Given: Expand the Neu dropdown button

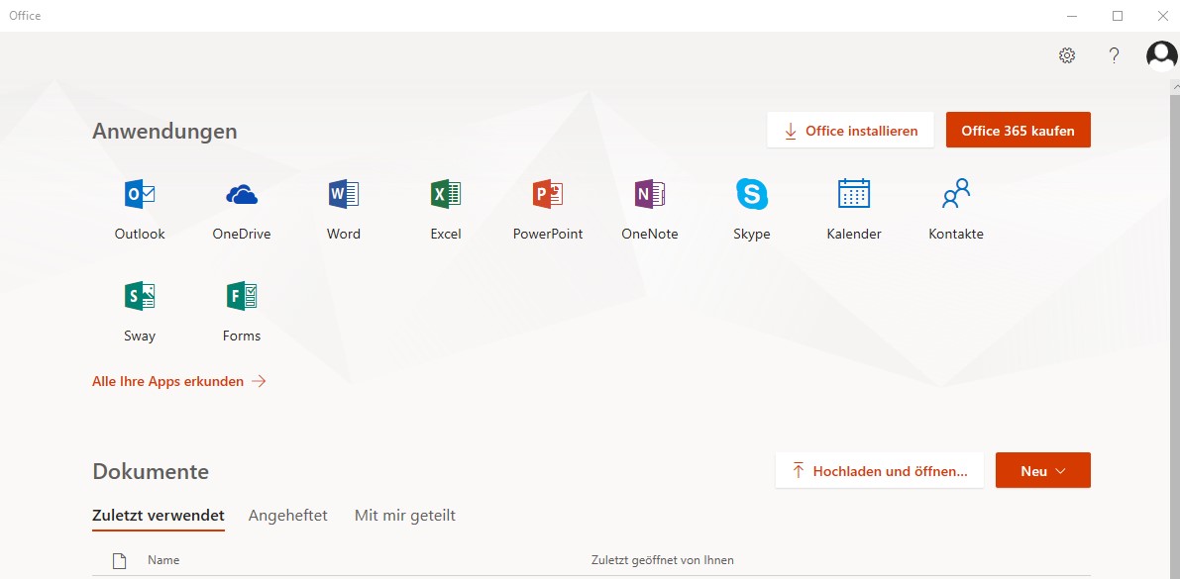Looking at the screenshot, I should pos(1043,471).
